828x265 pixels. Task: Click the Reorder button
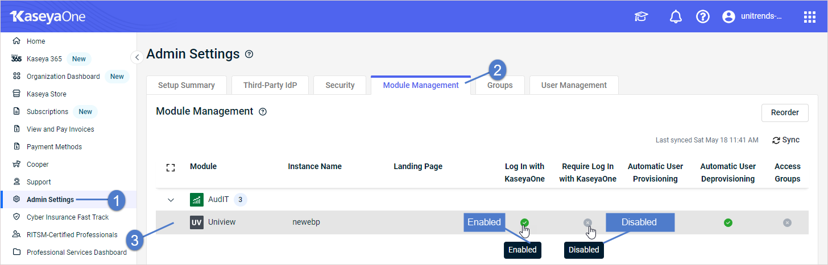tap(785, 112)
